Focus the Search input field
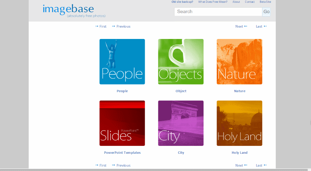 click(x=218, y=12)
